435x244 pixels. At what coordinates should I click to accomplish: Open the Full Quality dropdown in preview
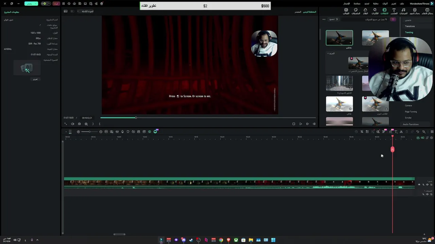pyautogui.click(x=86, y=11)
